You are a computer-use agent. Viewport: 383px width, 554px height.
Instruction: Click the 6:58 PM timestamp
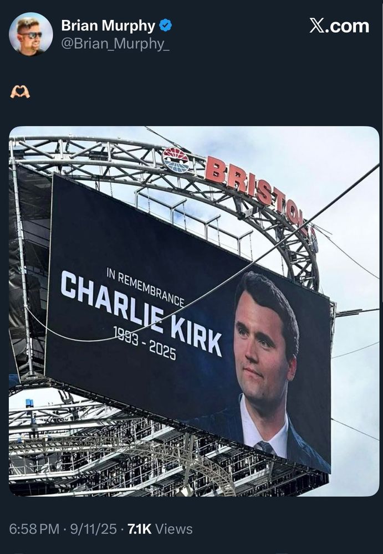[34, 529]
